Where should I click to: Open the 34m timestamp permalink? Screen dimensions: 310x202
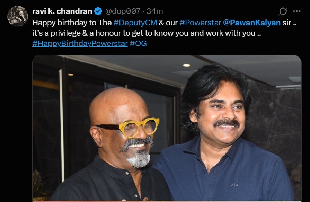point(155,11)
